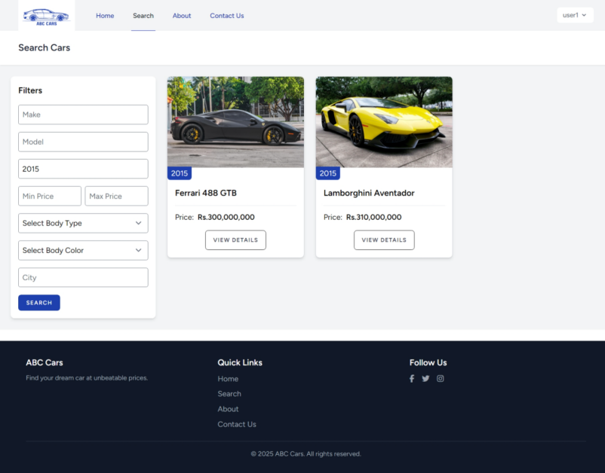
Task: Click the Ferrari 488 GTB photo
Action: pos(235,122)
